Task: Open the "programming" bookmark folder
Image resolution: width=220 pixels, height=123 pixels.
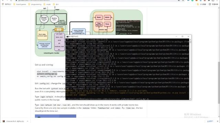Action: pos(35,4)
